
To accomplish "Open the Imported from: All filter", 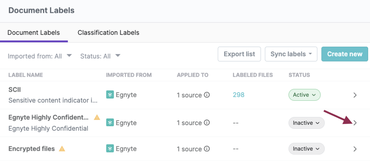I will [x=40, y=56].
